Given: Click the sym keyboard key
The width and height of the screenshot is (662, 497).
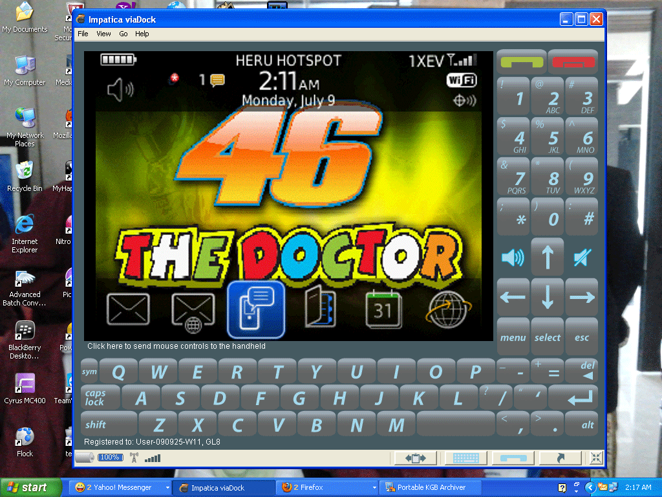Looking at the screenshot, I should (x=89, y=371).
